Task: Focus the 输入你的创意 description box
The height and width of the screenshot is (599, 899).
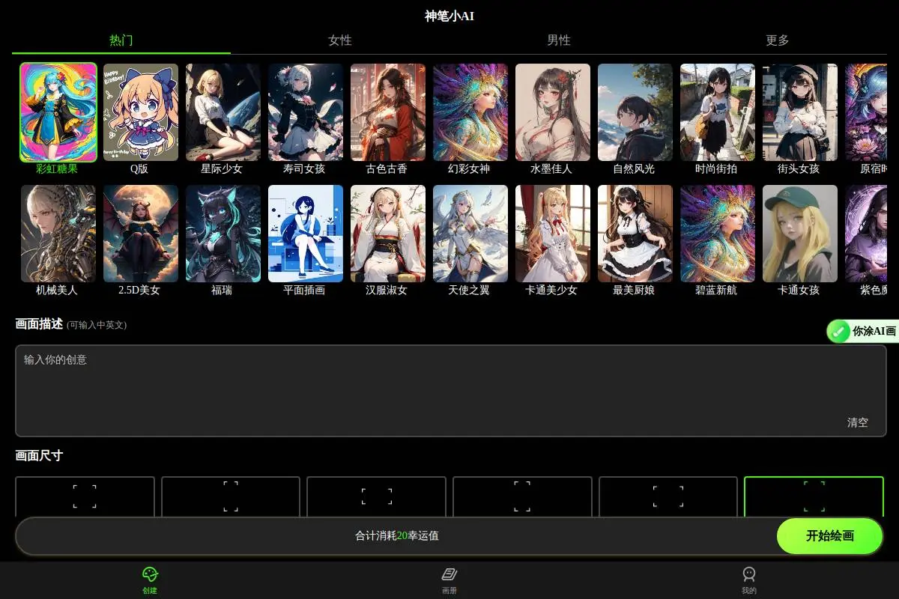Action: click(451, 390)
